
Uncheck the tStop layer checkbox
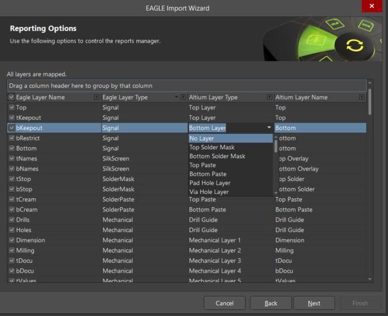pos(11,179)
